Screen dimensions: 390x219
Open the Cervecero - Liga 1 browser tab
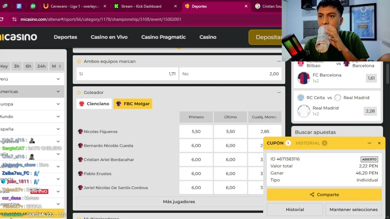[x=75, y=6]
